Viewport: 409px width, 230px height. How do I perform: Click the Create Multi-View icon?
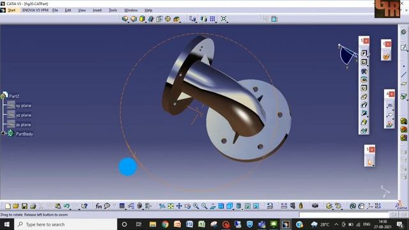coord(221,206)
